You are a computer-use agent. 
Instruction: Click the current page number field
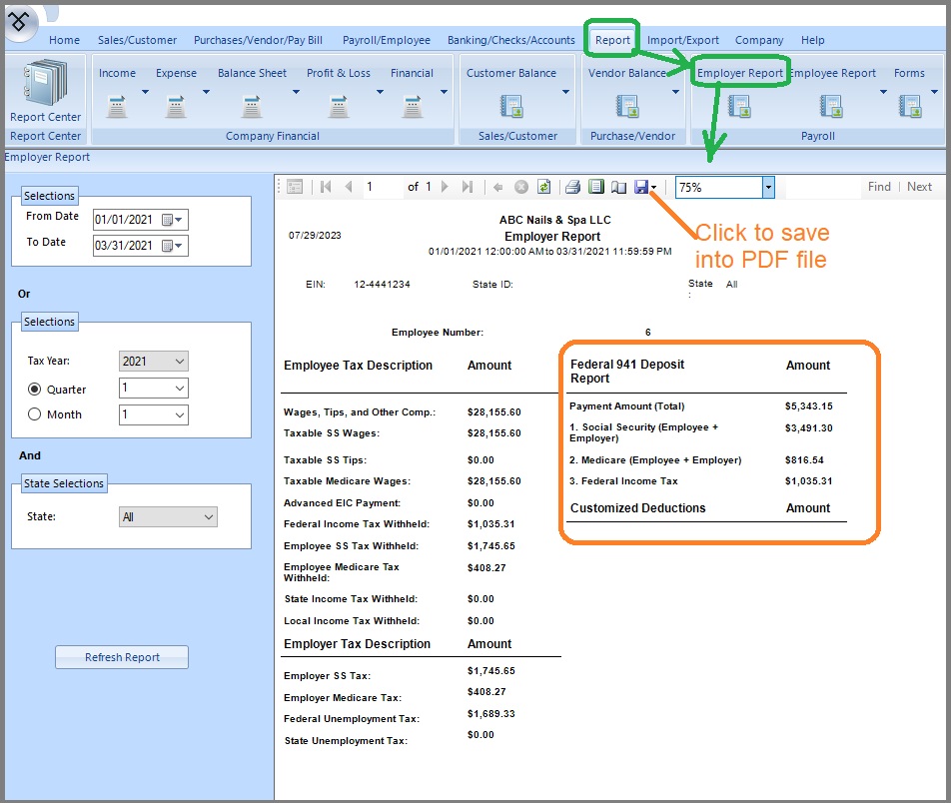point(382,187)
